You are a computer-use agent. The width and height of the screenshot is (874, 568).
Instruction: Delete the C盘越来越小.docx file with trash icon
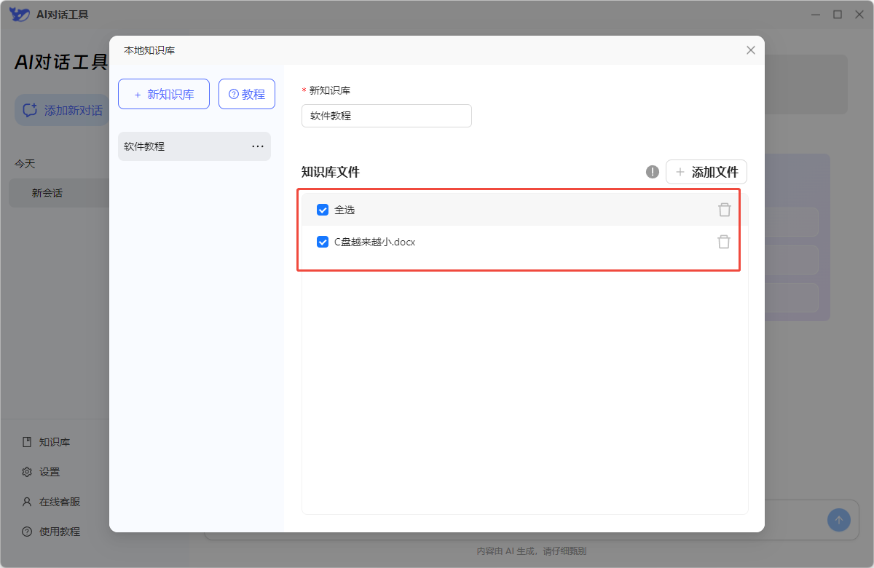click(724, 242)
